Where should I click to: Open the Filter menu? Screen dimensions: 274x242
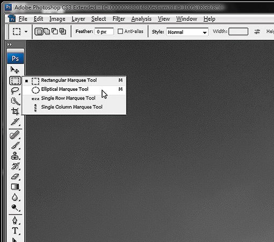pos(119,19)
